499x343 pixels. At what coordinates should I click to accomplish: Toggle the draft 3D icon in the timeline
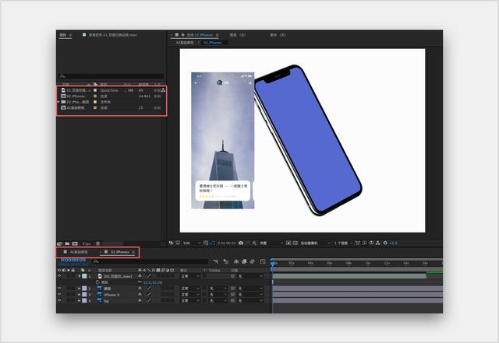(x=226, y=261)
